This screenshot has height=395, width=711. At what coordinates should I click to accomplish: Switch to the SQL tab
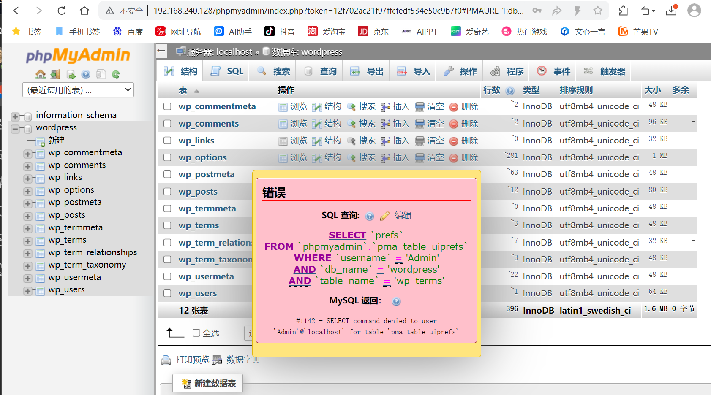click(x=227, y=71)
